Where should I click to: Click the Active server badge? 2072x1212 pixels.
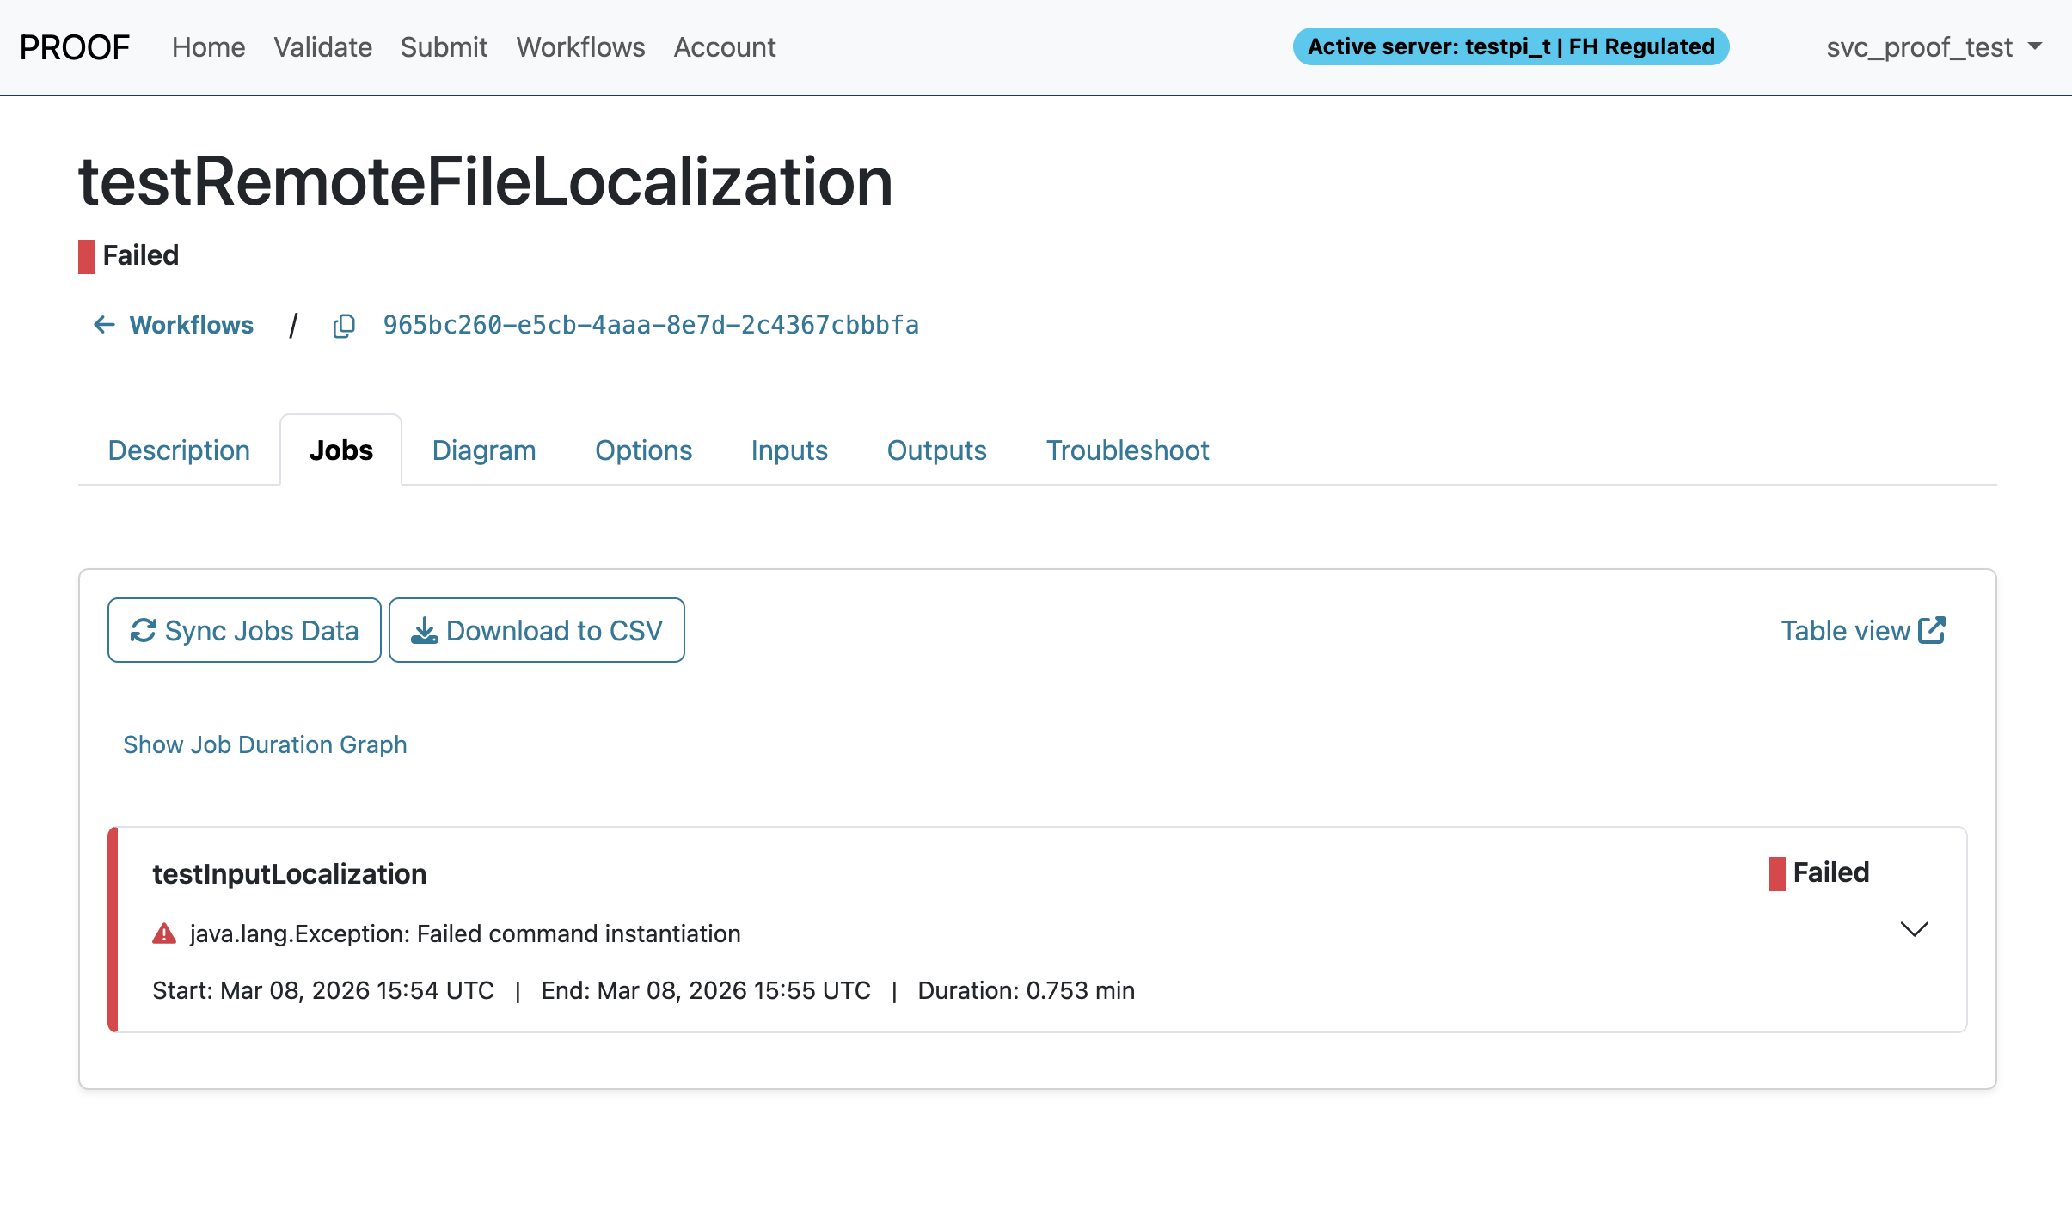(x=1511, y=46)
